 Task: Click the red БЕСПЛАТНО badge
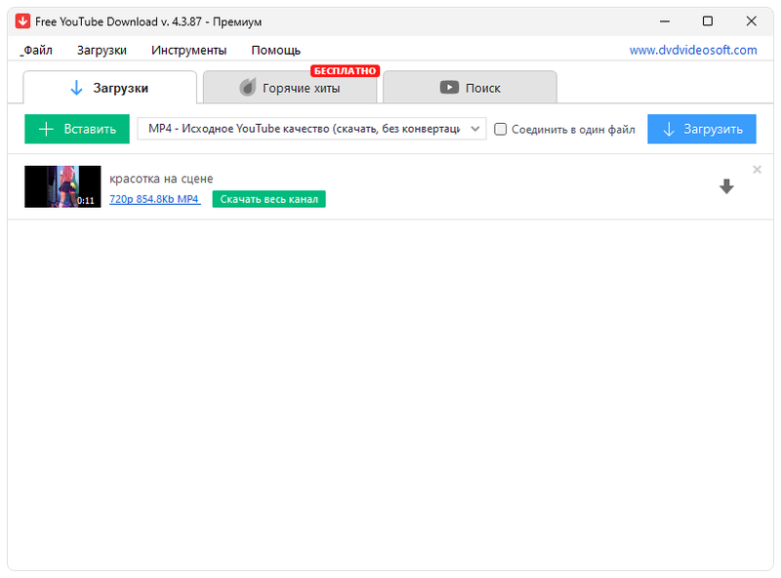(346, 70)
